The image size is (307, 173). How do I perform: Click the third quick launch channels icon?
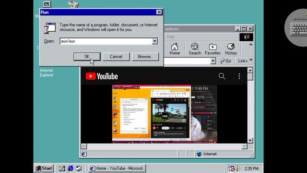tap(79, 168)
